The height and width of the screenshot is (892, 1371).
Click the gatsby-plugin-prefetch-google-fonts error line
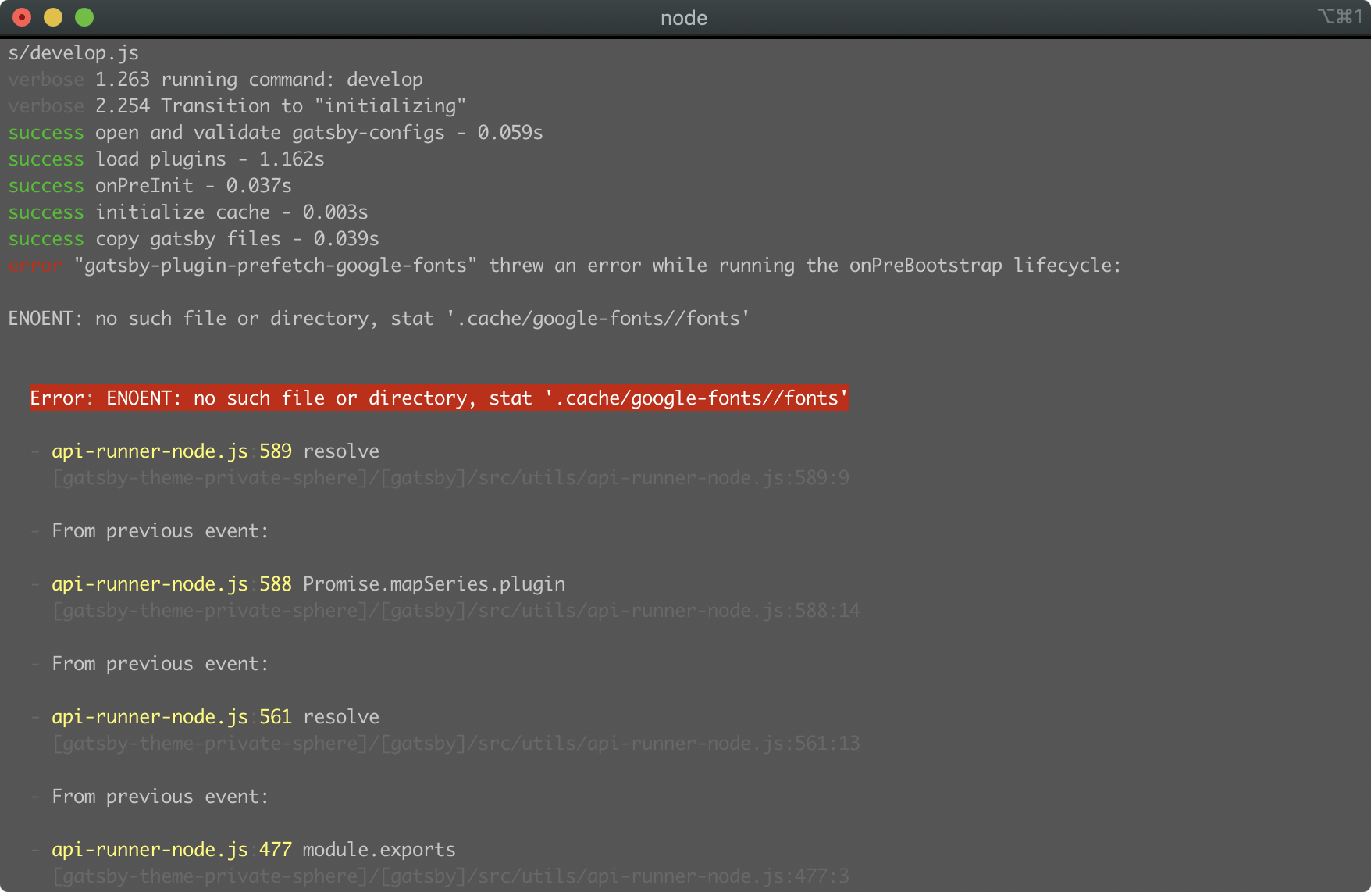tap(564, 266)
